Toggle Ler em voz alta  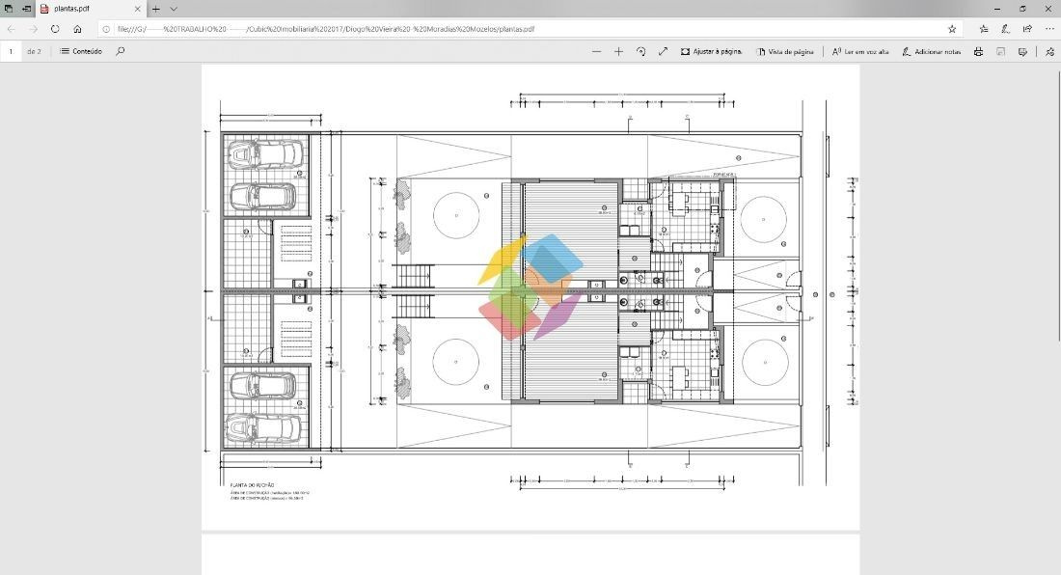(860, 51)
